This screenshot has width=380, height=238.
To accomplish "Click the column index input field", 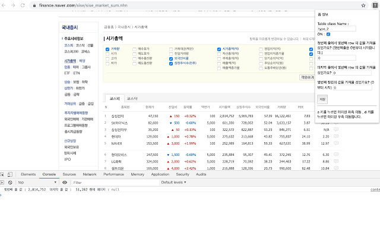I will (353, 87).
